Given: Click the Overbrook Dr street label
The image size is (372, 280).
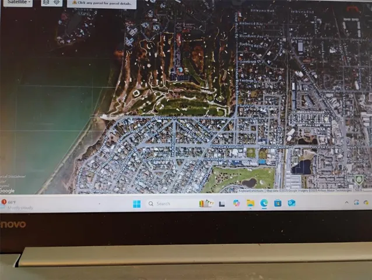Looking at the screenshot, I should [250, 62].
